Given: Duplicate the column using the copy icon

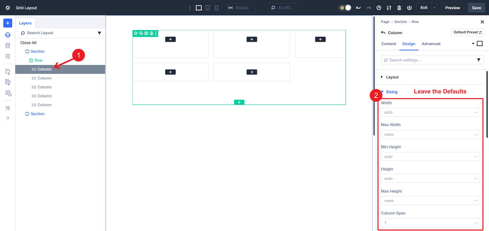Looking at the screenshot, I should click(x=141, y=33).
